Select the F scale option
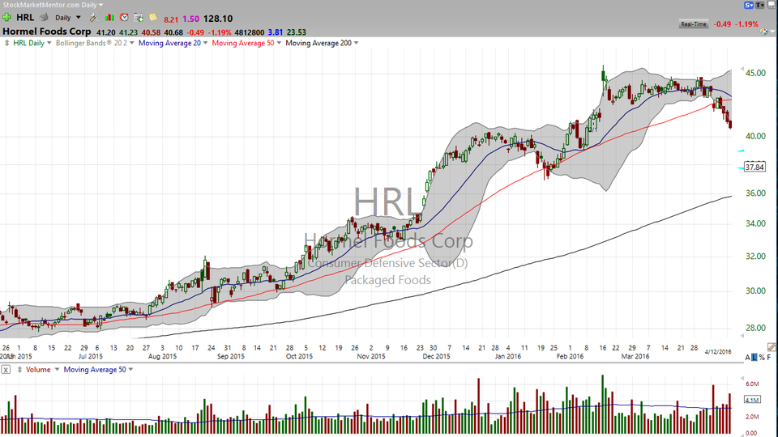 [769, 357]
